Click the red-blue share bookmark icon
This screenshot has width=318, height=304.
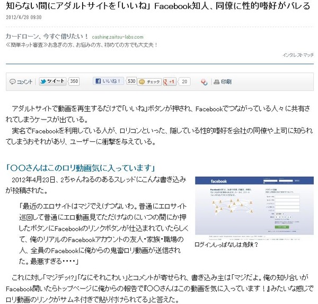tap(204, 82)
